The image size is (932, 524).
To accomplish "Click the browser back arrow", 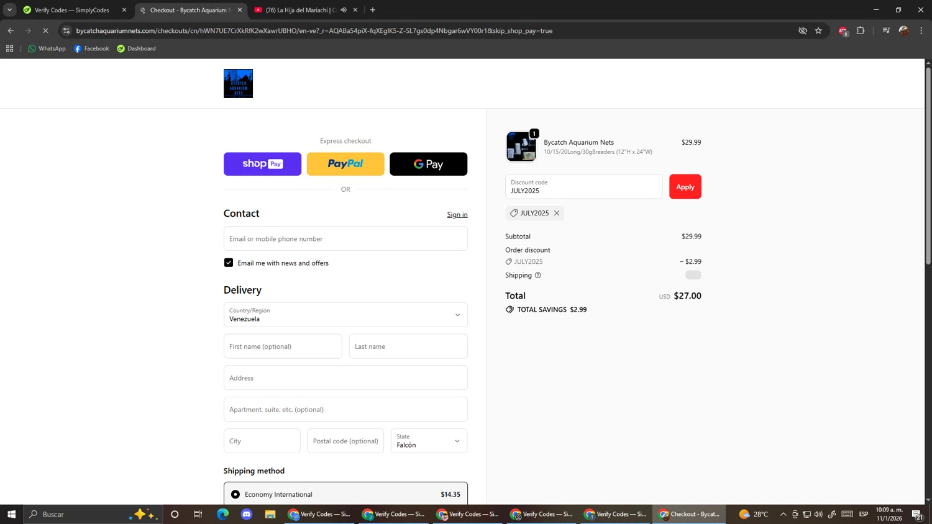I will coord(11,30).
